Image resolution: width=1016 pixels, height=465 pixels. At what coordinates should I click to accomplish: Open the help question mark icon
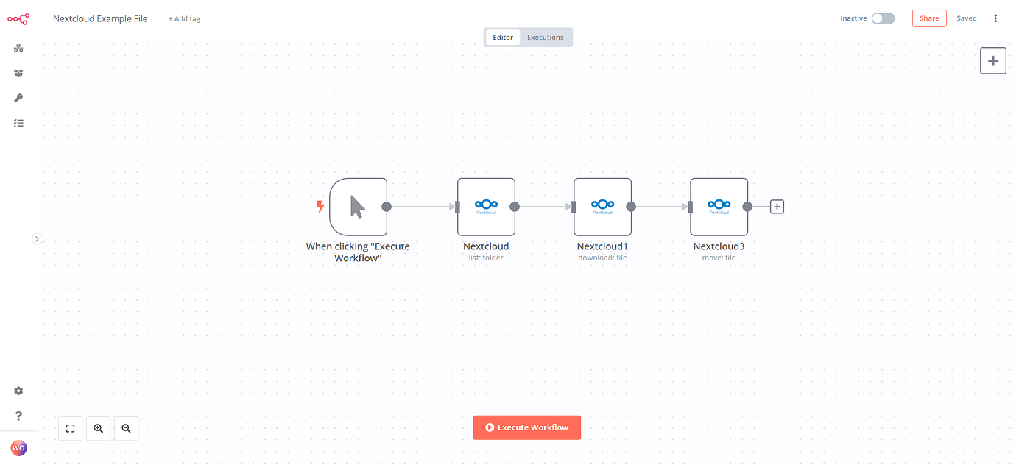[x=18, y=415]
